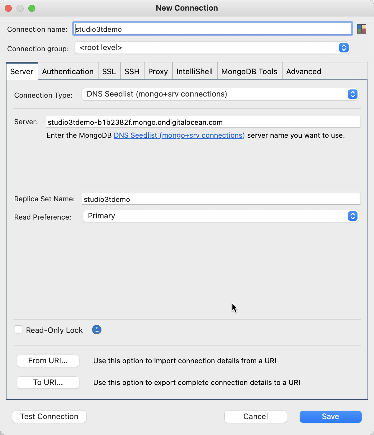This screenshot has height=435, width=374.
Task: Open the SSH tab
Action: 132,71
